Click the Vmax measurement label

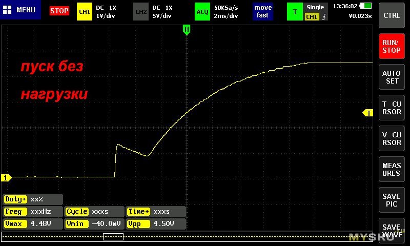click(x=15, y=224)
